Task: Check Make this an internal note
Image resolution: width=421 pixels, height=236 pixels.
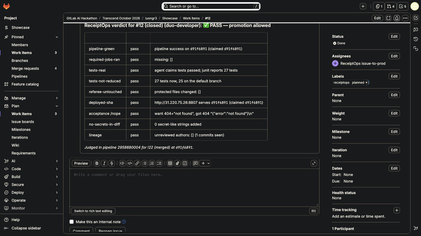Action: (72, 222)
